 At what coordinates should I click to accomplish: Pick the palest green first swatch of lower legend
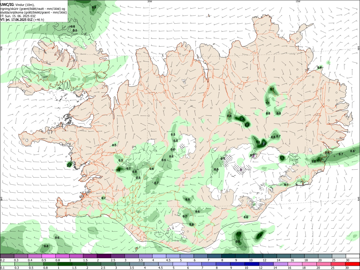tap(7, 264)
